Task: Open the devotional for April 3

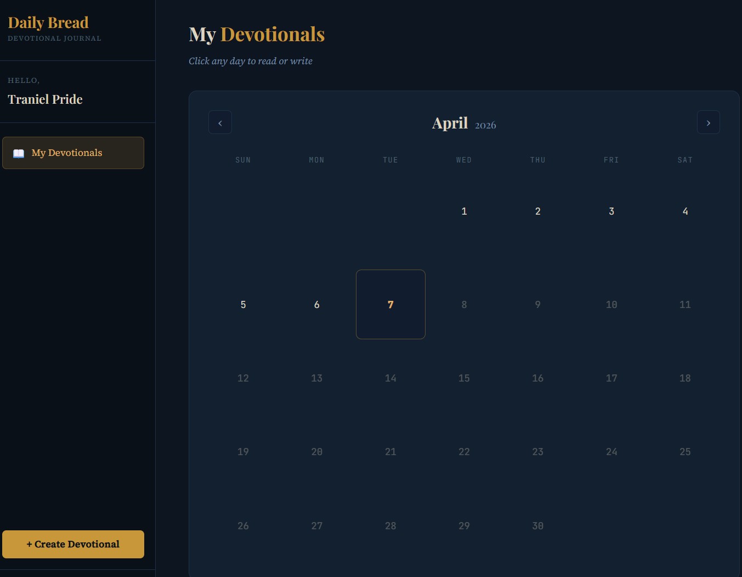Action: point(611,211)
